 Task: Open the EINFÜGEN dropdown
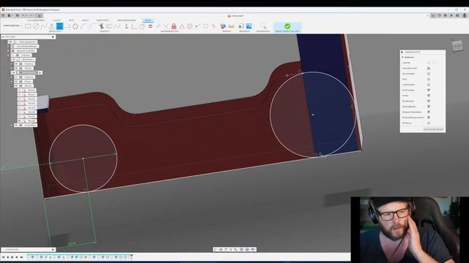tap(244, 31)
